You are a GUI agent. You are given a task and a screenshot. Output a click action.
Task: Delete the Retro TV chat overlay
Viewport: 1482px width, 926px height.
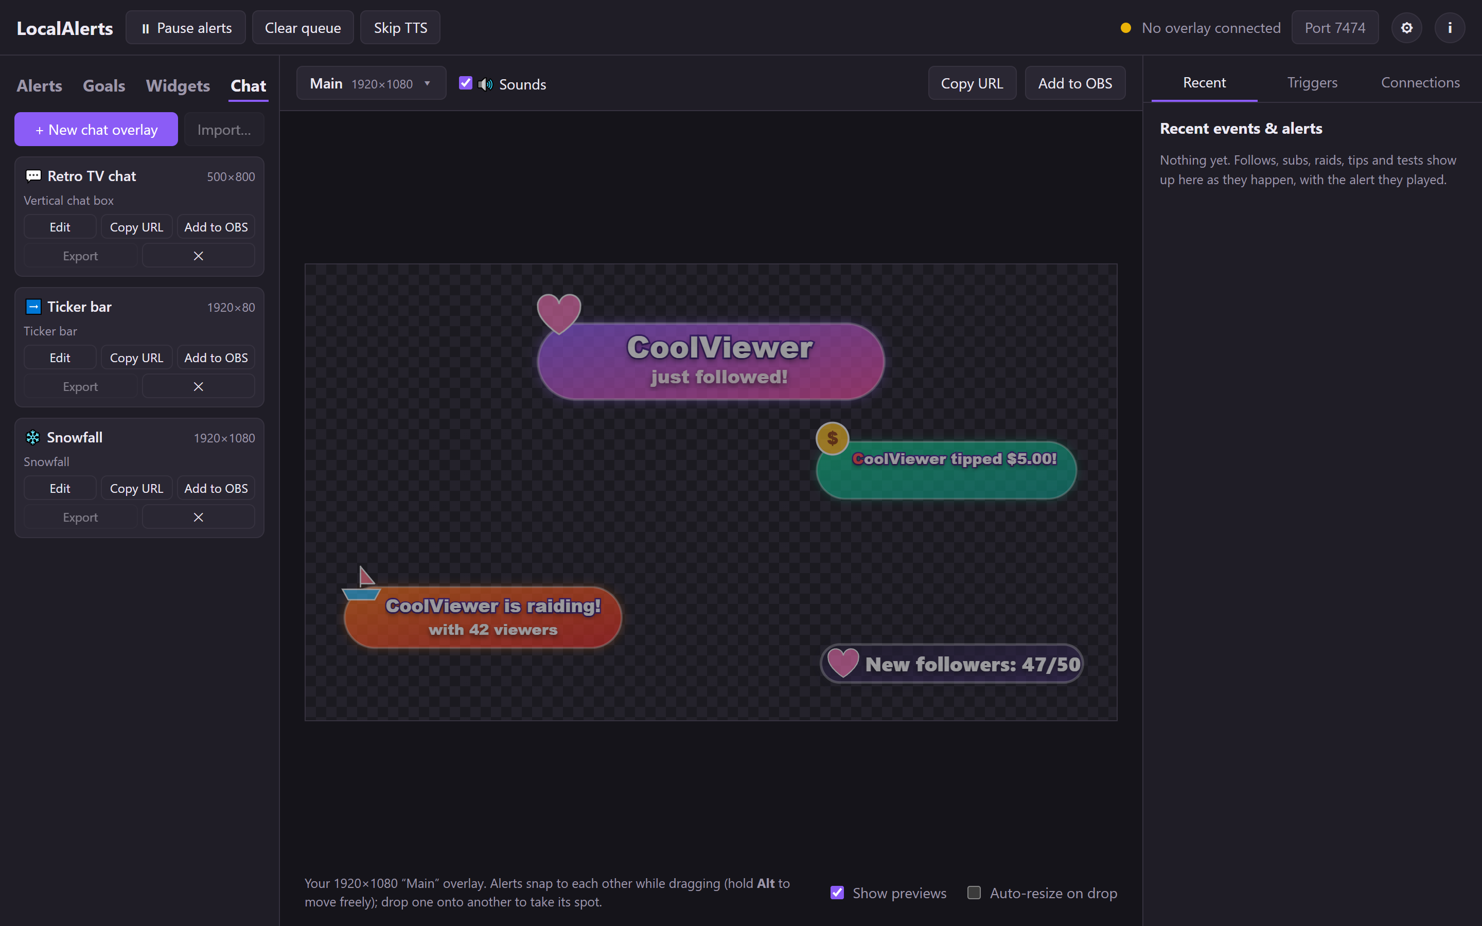pos(199,256)
